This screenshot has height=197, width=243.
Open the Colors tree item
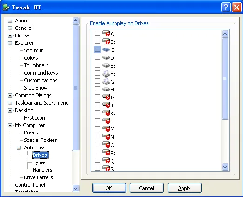coord(31,58)
